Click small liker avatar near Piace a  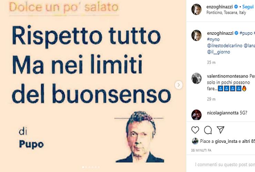tap(195, 141)
